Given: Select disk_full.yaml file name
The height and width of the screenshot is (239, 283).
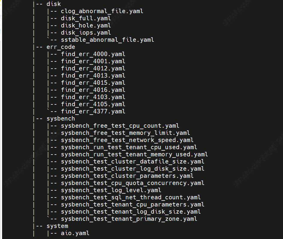Looking at the screenshot, I should (86, 18).
